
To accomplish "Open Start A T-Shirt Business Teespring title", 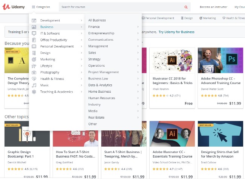I will point(123,154).
